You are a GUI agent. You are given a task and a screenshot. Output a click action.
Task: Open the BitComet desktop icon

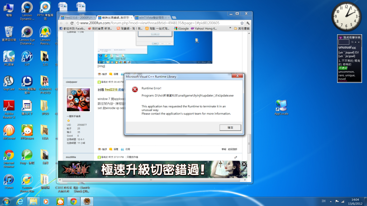[x=9, y=132]
